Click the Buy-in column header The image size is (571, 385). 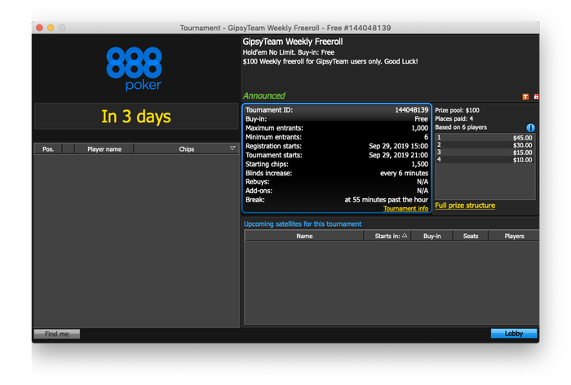coord(432,236)
